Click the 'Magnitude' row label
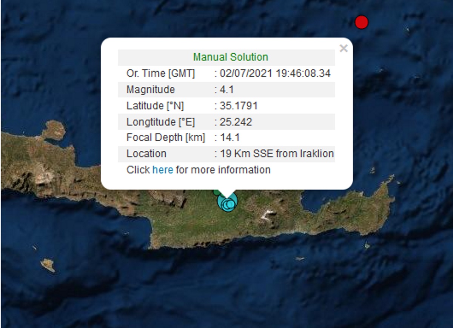The height and width of the screenshot is (328, 453). (151, 90)
